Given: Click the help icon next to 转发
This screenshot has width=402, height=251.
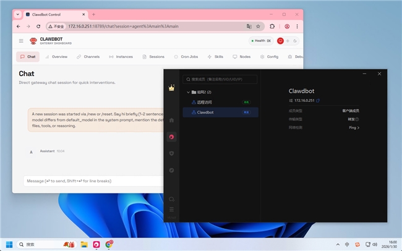Looking at the screenshot, I should coord(357,119).
